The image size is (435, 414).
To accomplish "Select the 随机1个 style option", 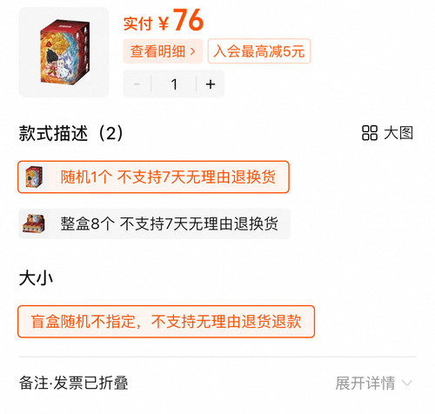I will tap(153, 177).
